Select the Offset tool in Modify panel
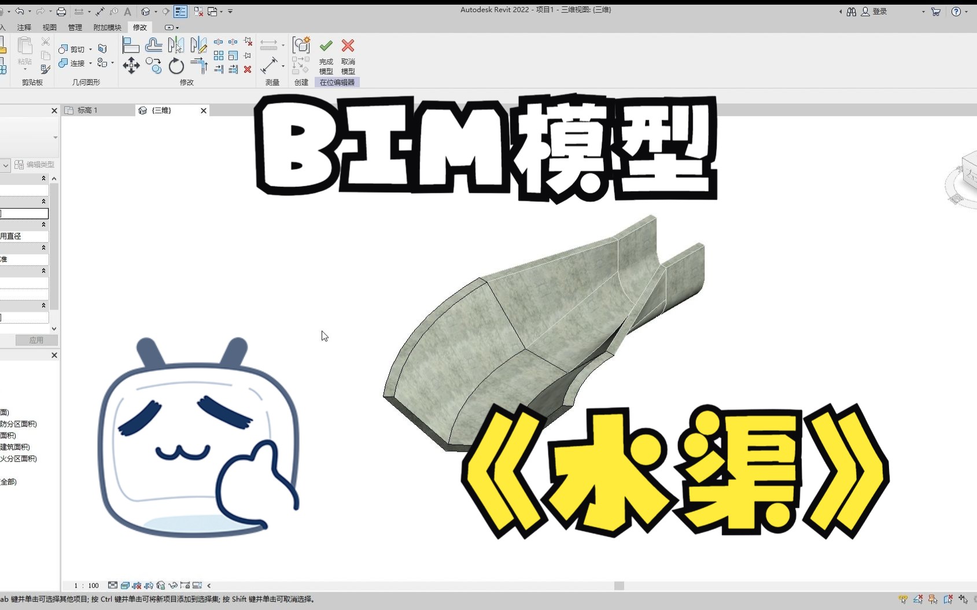 pos(154,45)
